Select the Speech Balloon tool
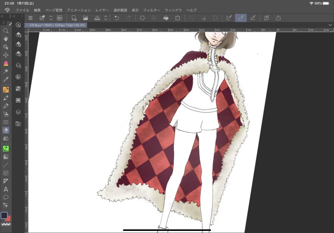 pos(6,197)
